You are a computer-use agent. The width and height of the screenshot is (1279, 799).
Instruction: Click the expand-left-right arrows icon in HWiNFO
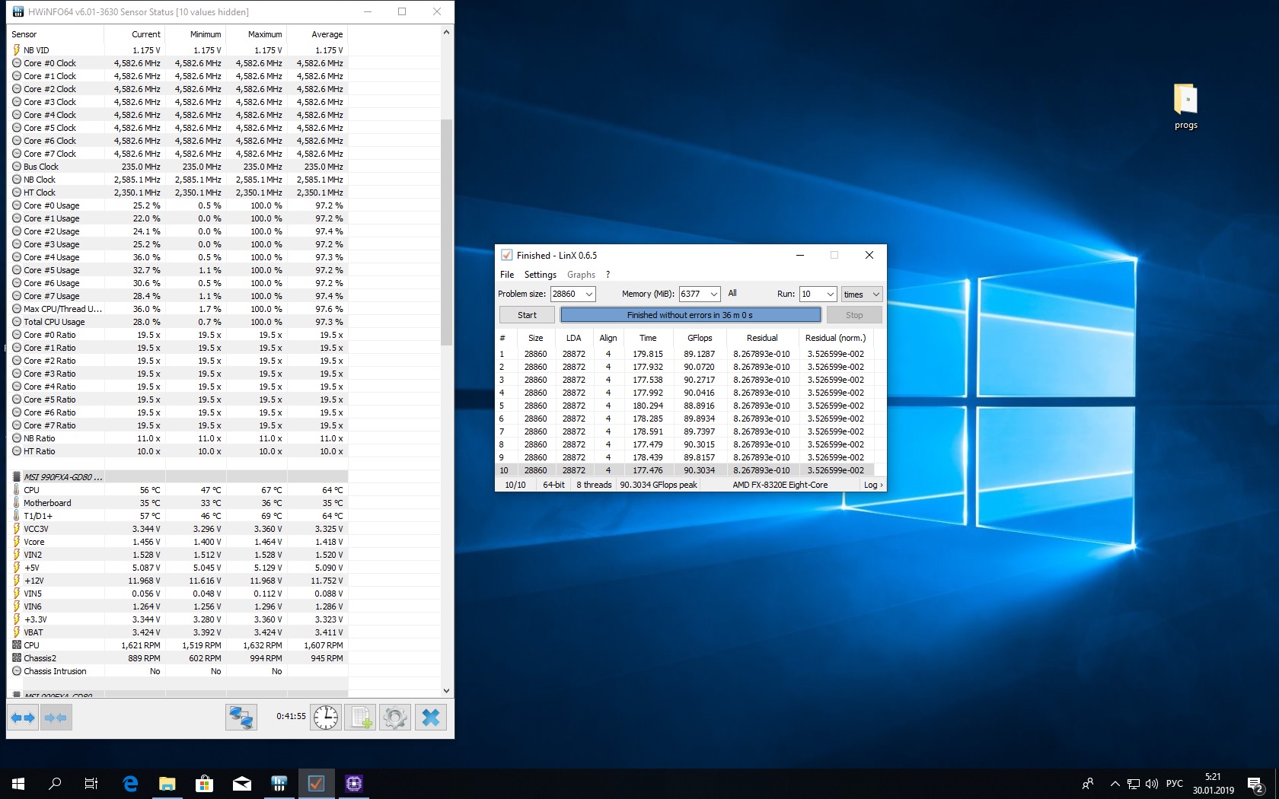(x=23, y=718)
